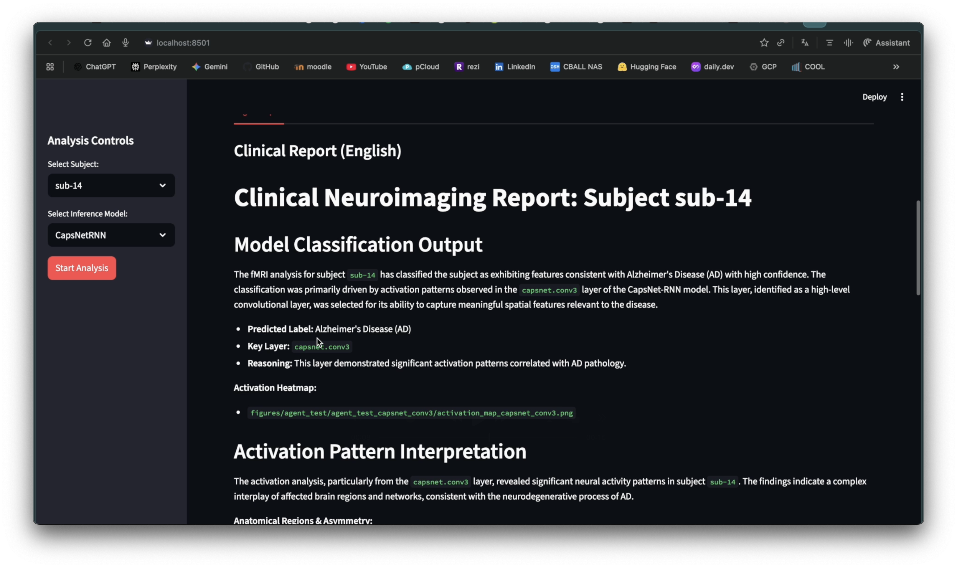Open Streamlit three-dot main menu

(902, 97)
